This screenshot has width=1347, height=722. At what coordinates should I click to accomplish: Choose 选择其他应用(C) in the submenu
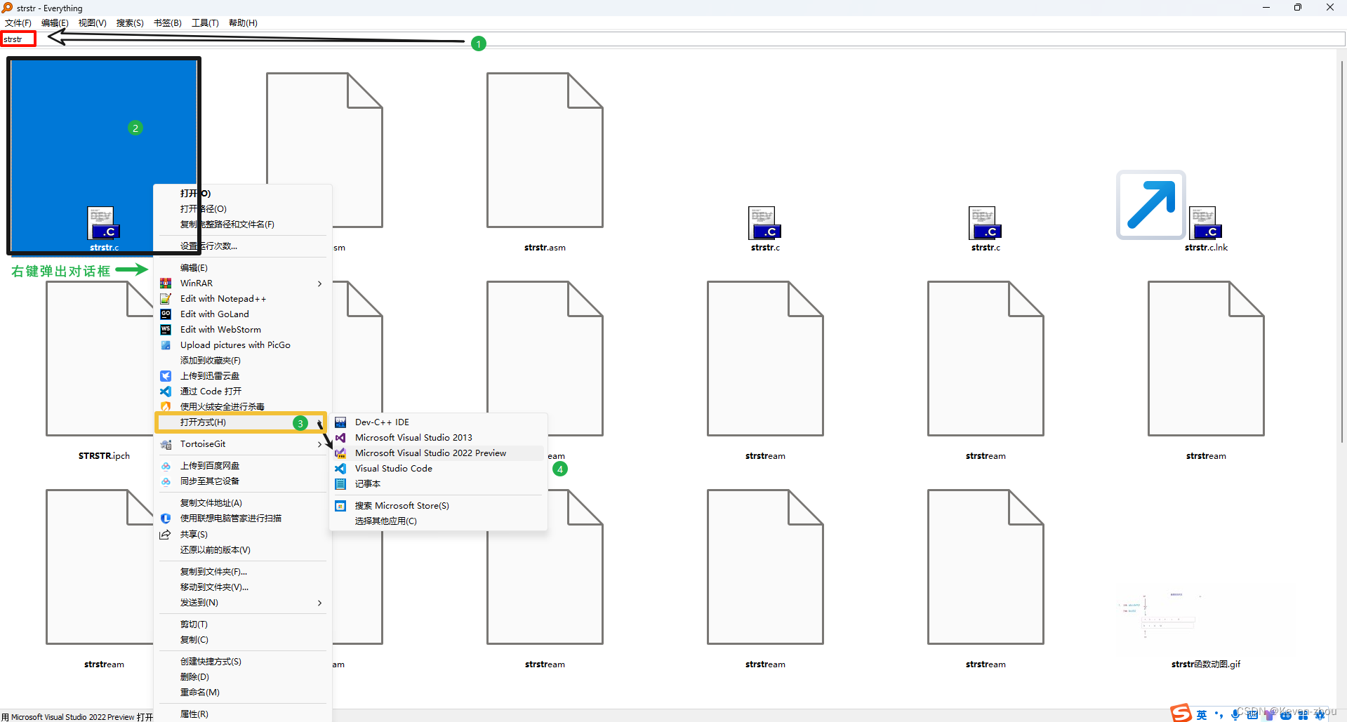tap(439, 521)
